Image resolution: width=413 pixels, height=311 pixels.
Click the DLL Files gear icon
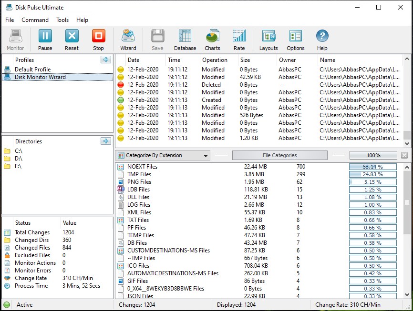121,197
